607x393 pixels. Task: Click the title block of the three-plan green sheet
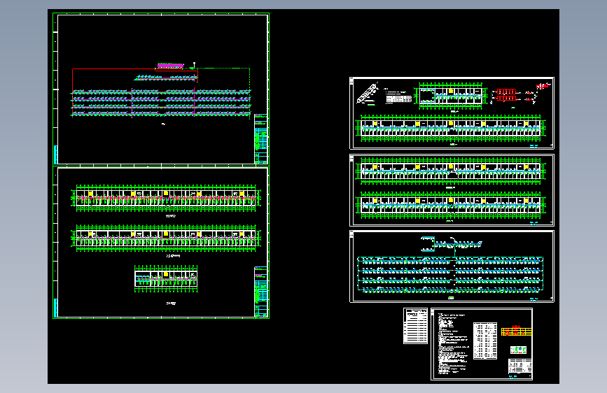(261, 292)
